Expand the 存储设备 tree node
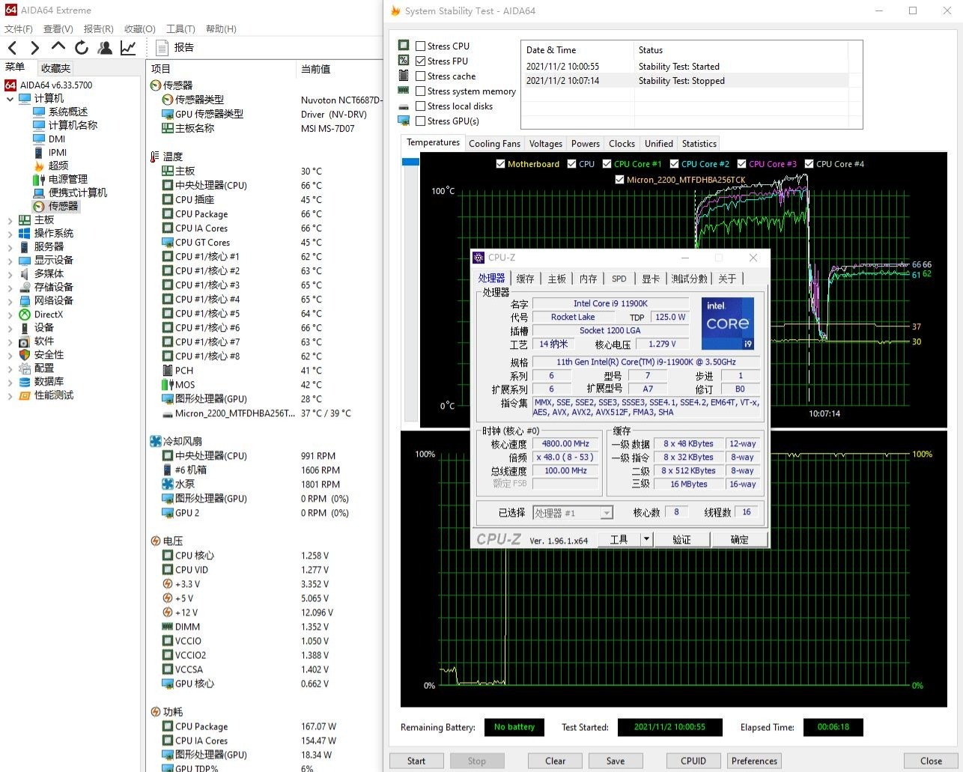Viewport: 963px width, 772px height. [x=10, y=288]
